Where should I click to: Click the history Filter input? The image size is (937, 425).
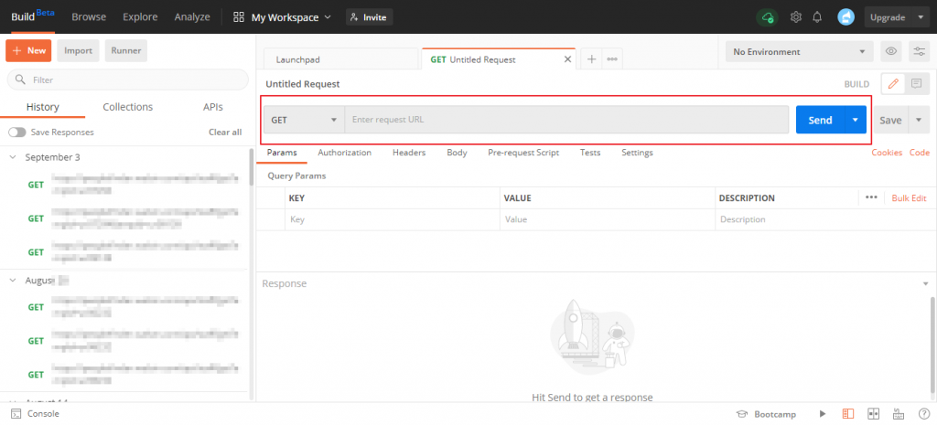tap(127, 80)
